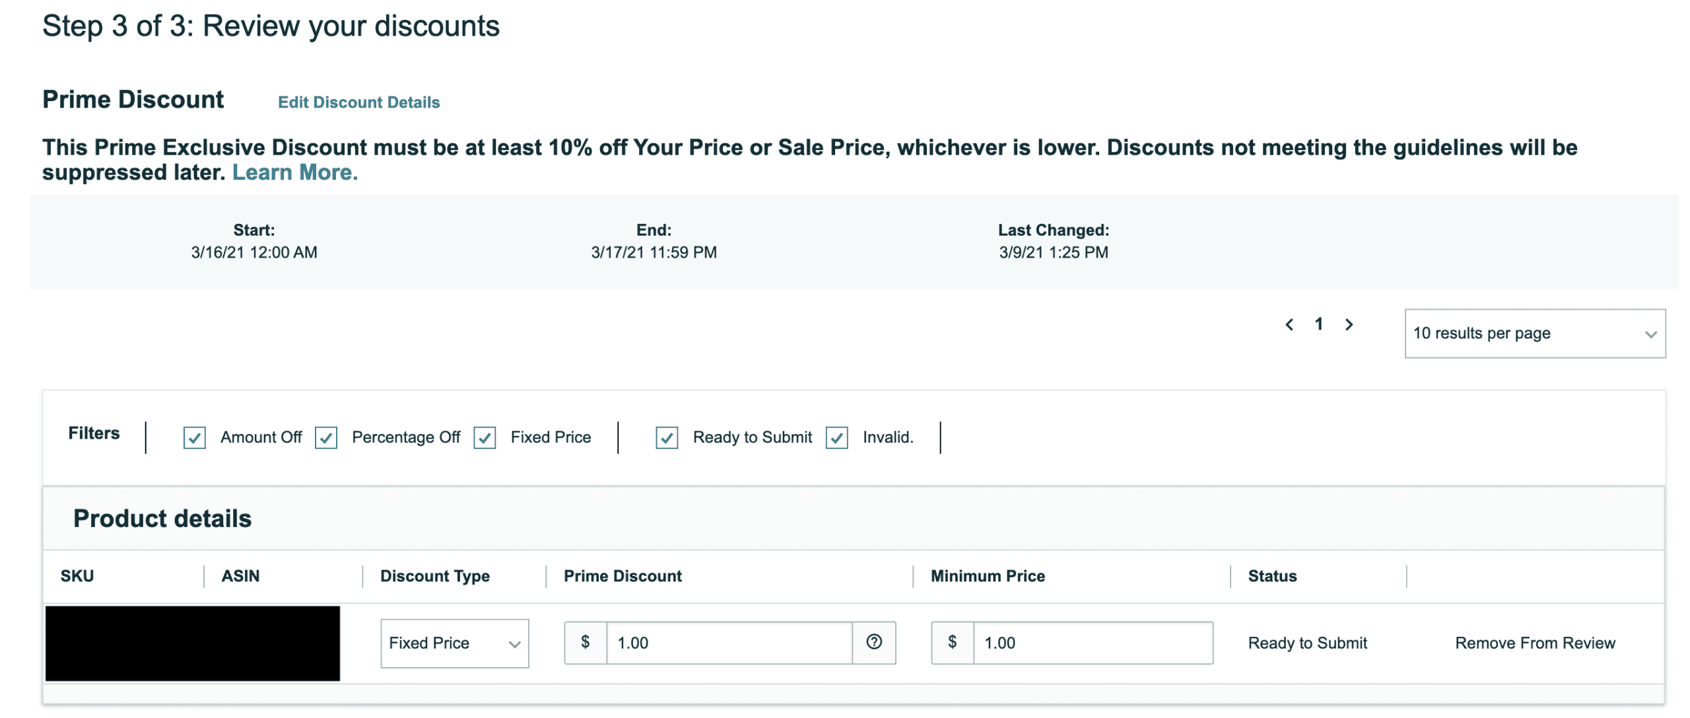Click the dollar sign in Prime Discount field
The height and width of the screenshot is (718, 1690).
(585, 642)
